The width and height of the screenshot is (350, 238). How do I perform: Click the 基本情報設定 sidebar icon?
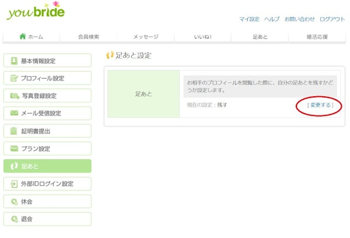[x=14, y=61]
